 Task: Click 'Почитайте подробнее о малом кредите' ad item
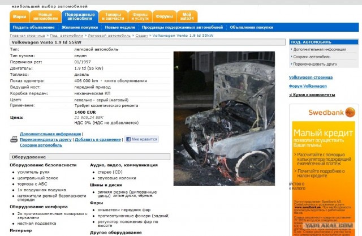[x=321, y=173]
